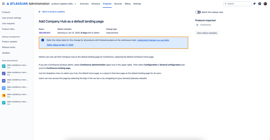The image size is (270, 140).
Task: Click the ROLLING OUT status badge
Action: pyautogui.click(x=45, y=33)
